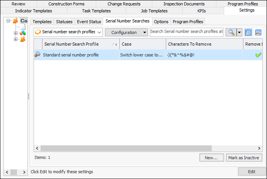Click the New... button
The width and height of the screenshot is (267, 179).
pyautogui.click(x=211, y=158)
